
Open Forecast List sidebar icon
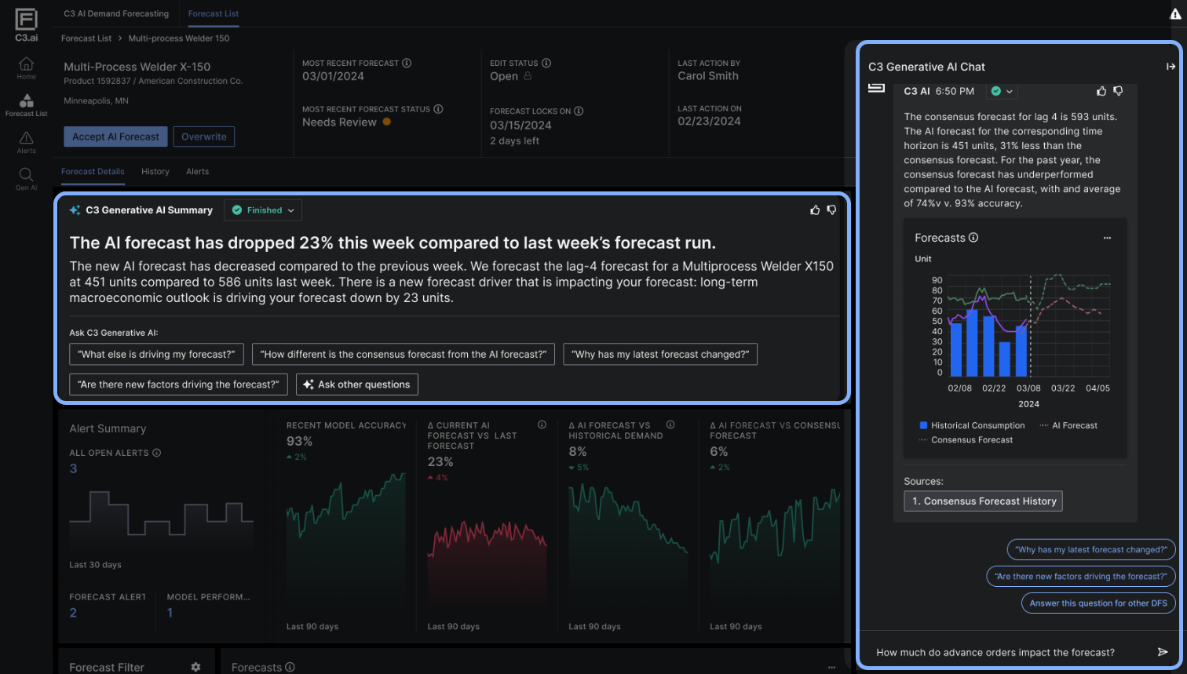[26, 105]
